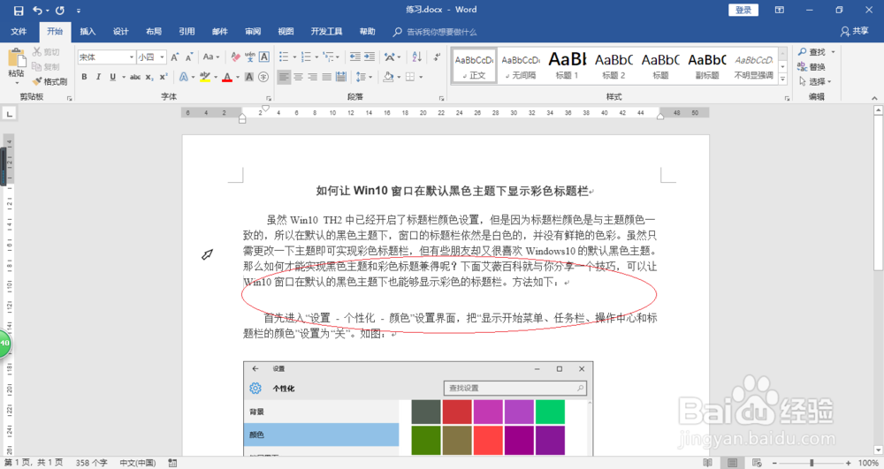The image size is (884, 469).
Task: Open the phonetic guide (wén) tool
Action: click(x=250, y=57)
